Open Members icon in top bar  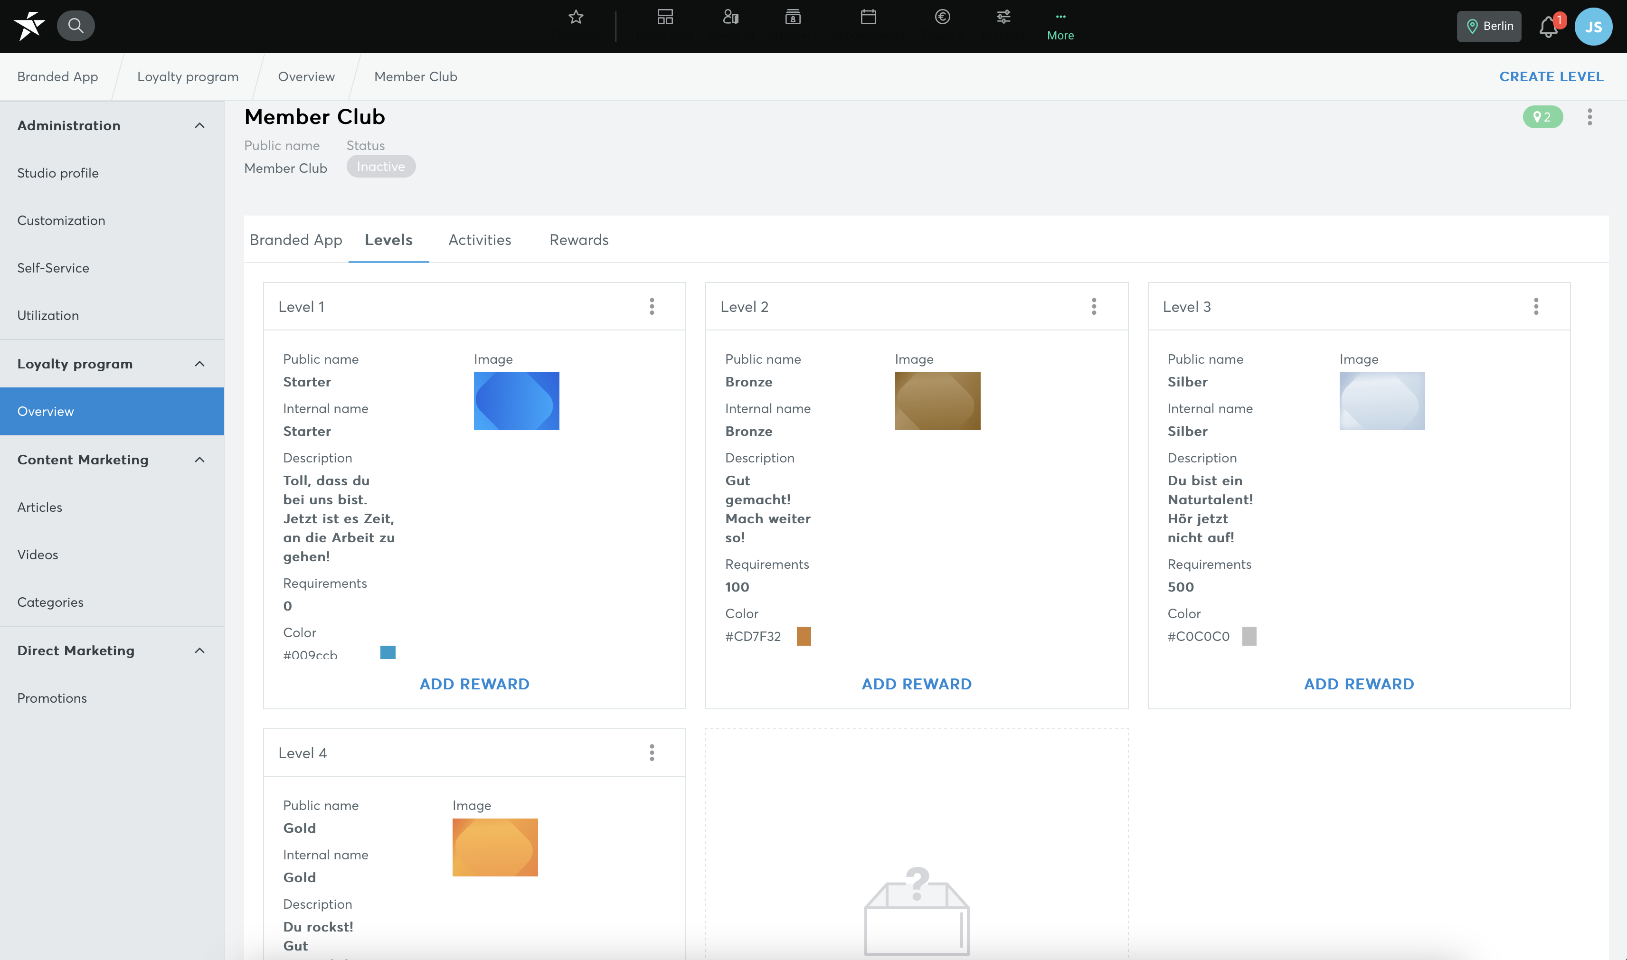[793, 18]
